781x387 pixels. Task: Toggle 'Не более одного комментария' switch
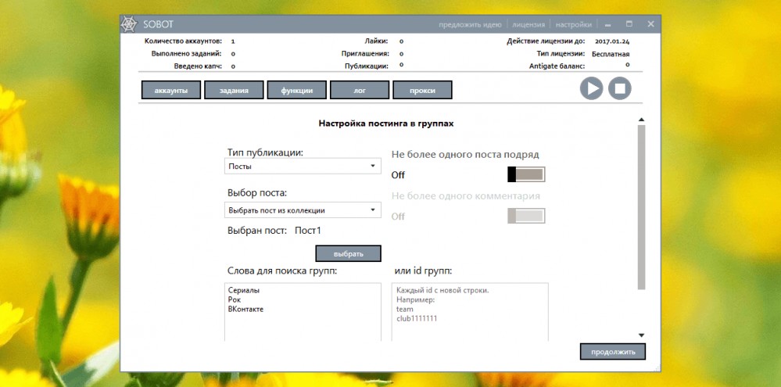[526, 216]
